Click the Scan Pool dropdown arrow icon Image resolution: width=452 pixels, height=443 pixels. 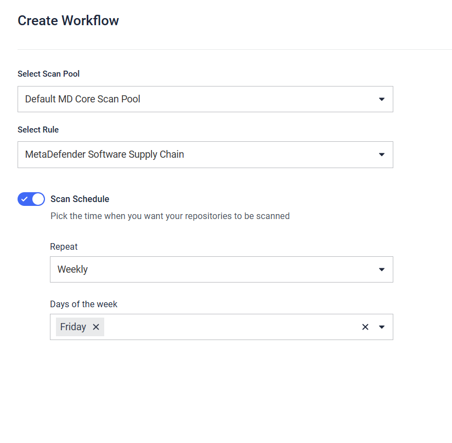pos(382,99)
